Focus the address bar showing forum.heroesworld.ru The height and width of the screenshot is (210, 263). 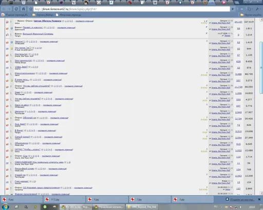coord(131,9)
